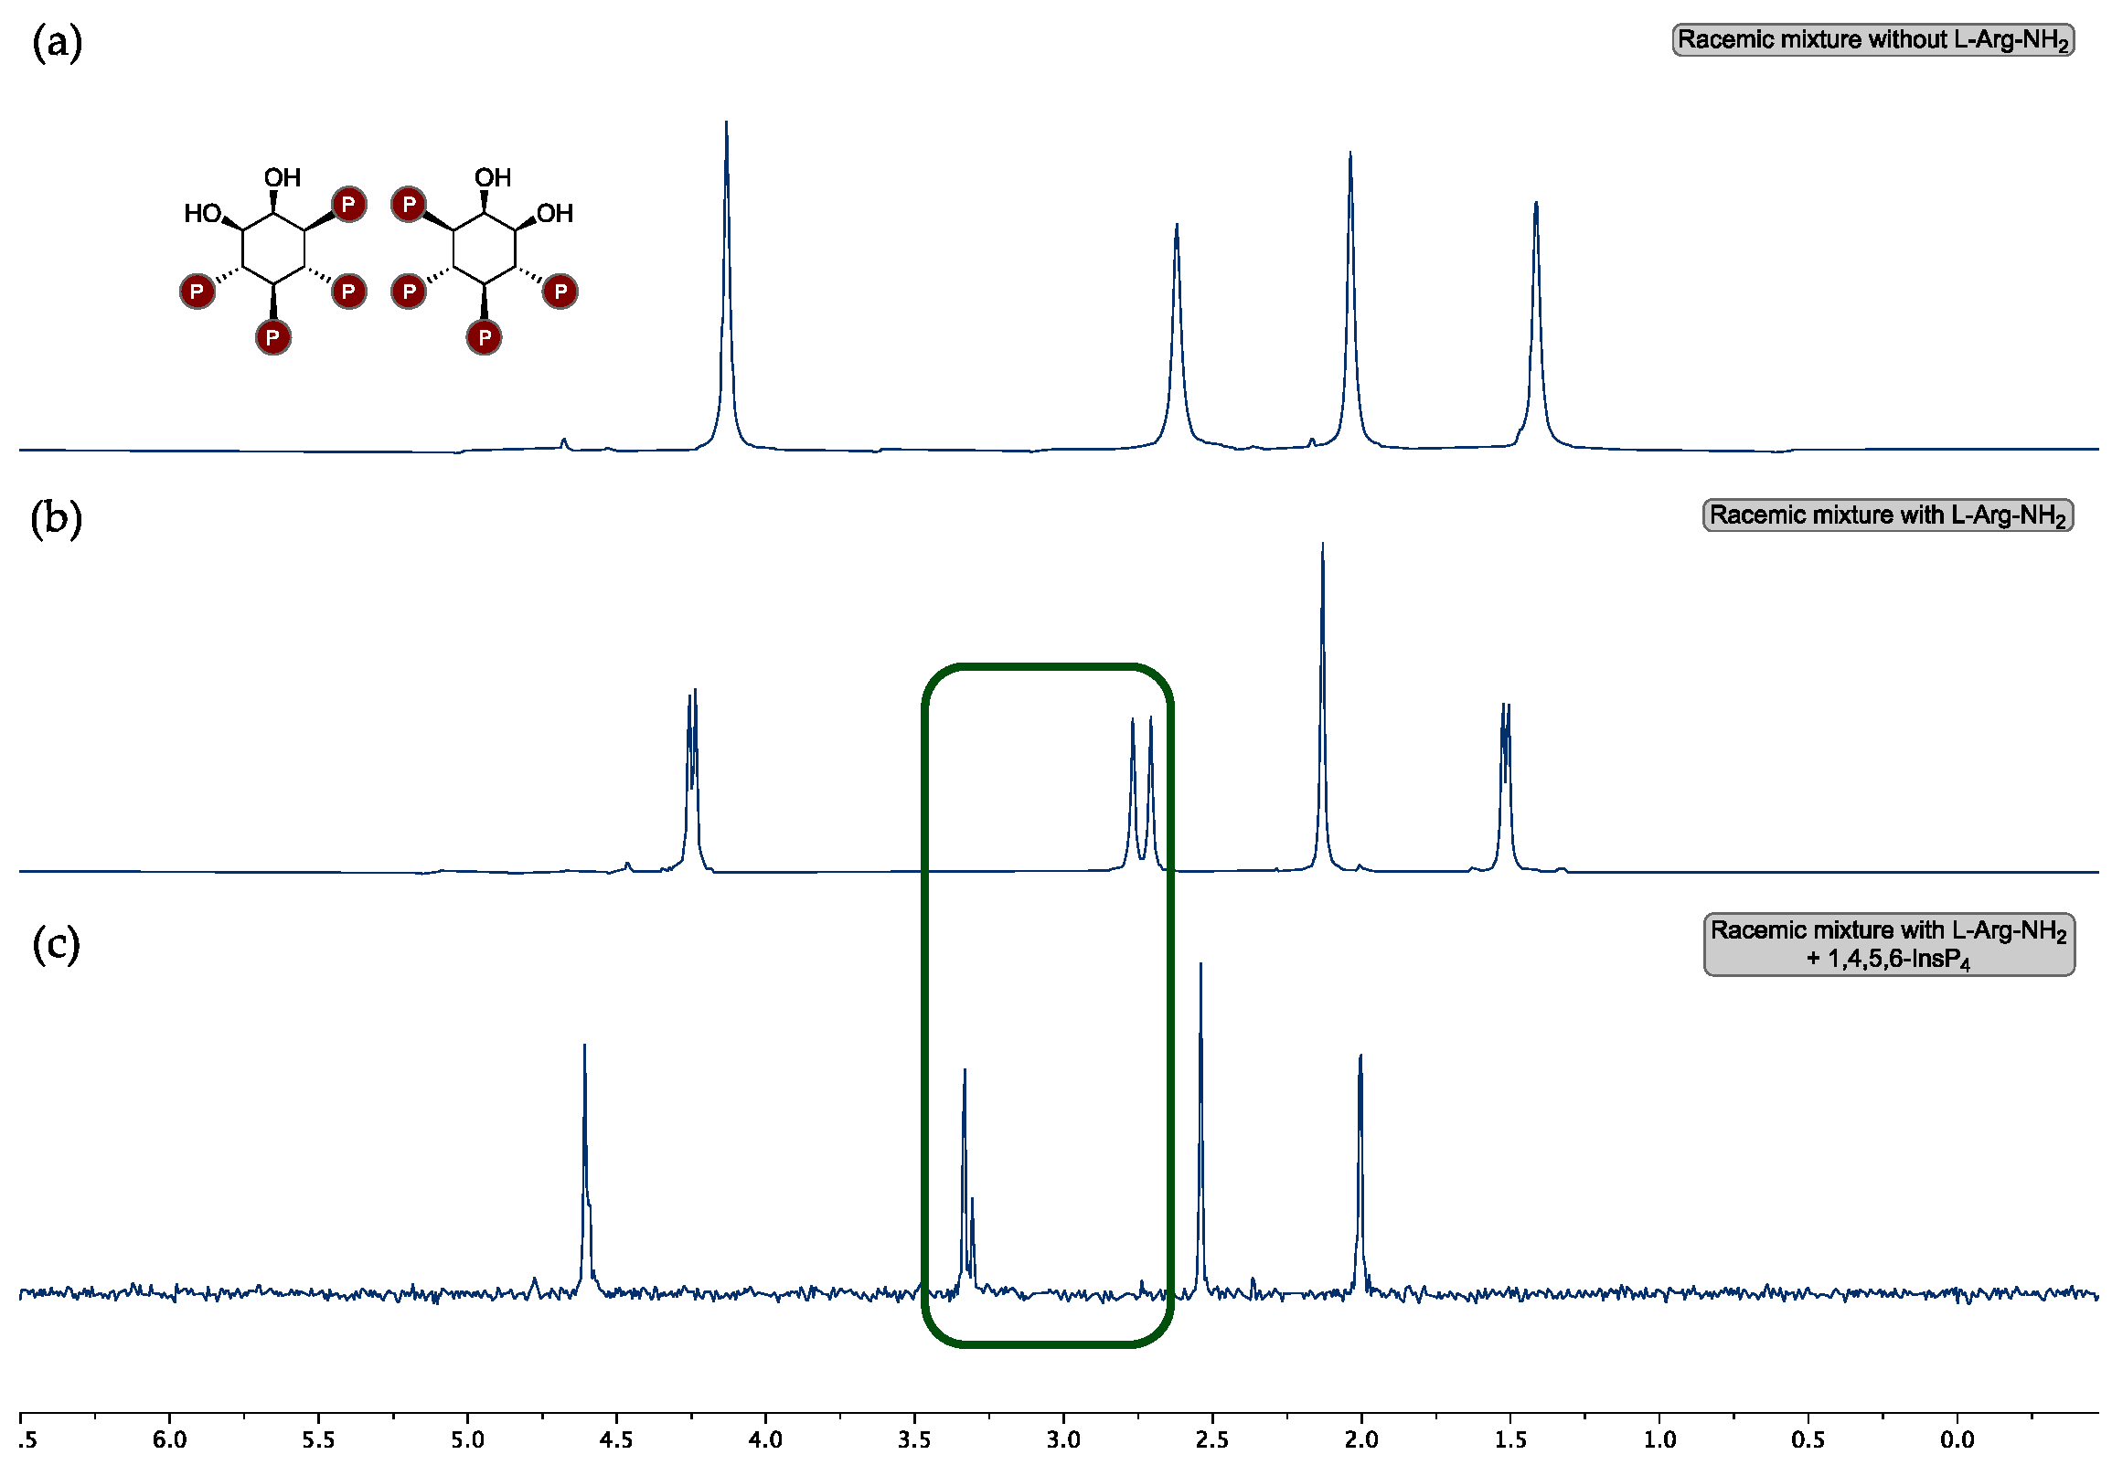2112x1476 pixels.
Task: Click the 'Racemic mixture with L-Arg-NH2' label in panel b
Action: [1888, 515]
